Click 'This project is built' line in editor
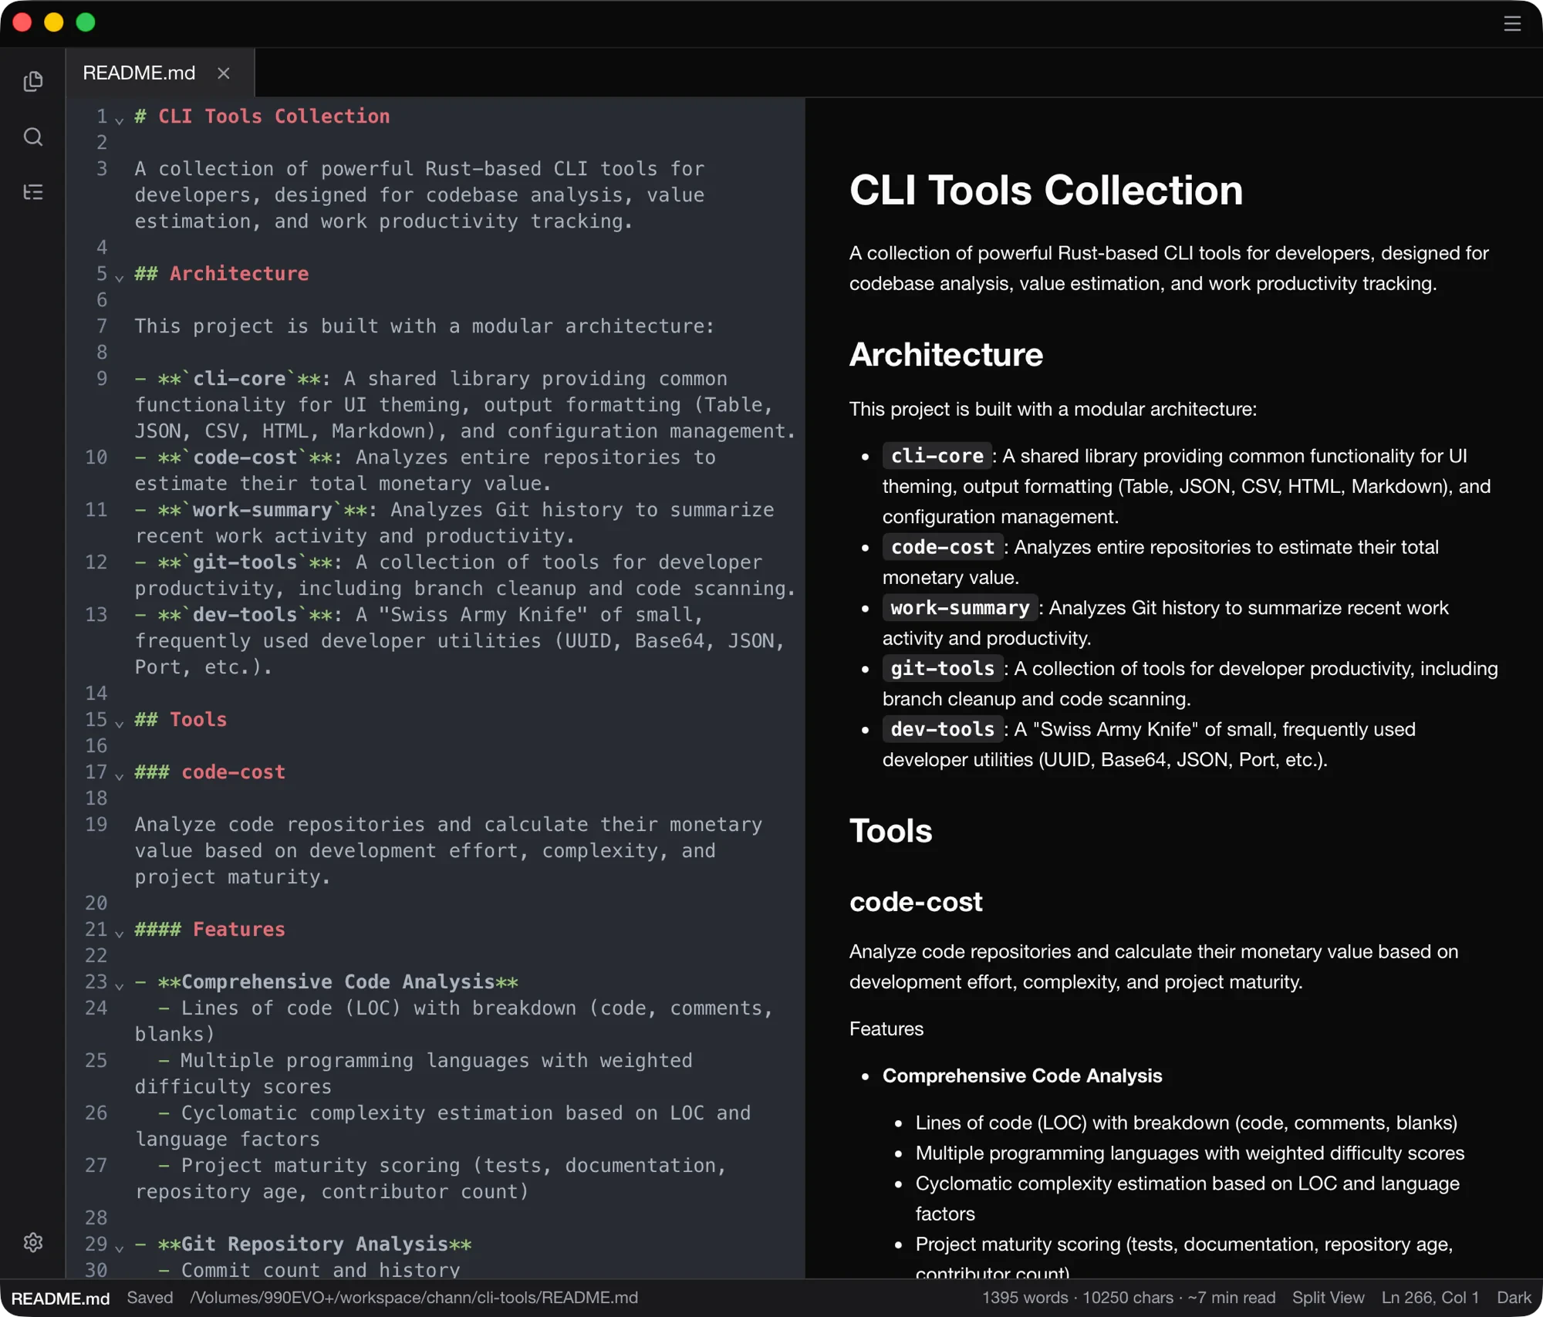Screen dimensions: 1543x1317 point(424,326)
